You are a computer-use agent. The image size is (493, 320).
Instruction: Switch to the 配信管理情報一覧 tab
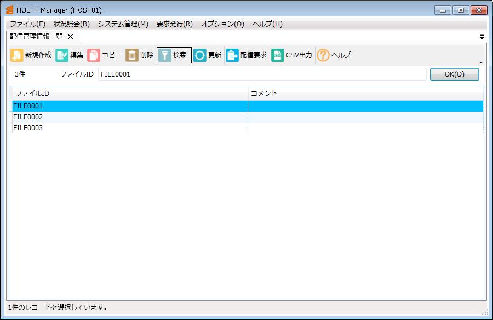(x=36, y=37)
